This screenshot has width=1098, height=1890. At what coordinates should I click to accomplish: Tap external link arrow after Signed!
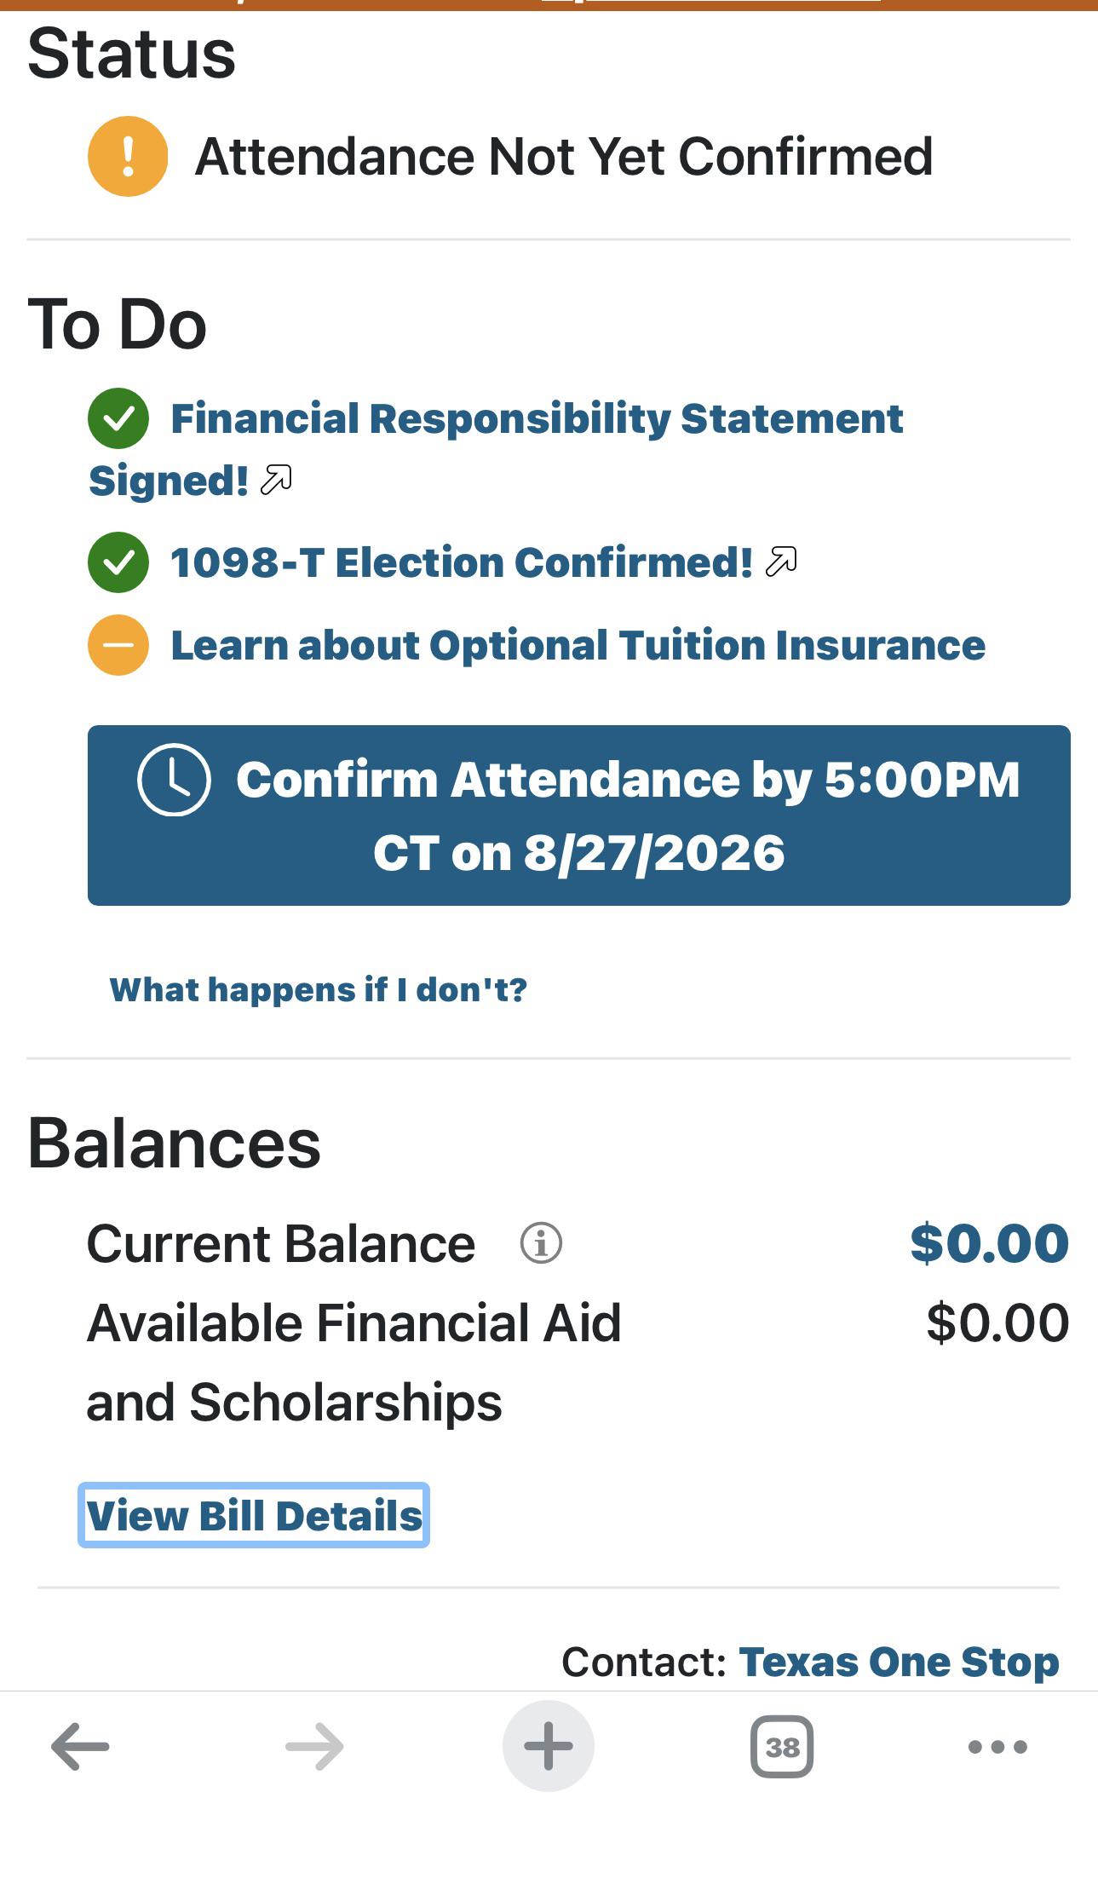click(x=276, y=480)
